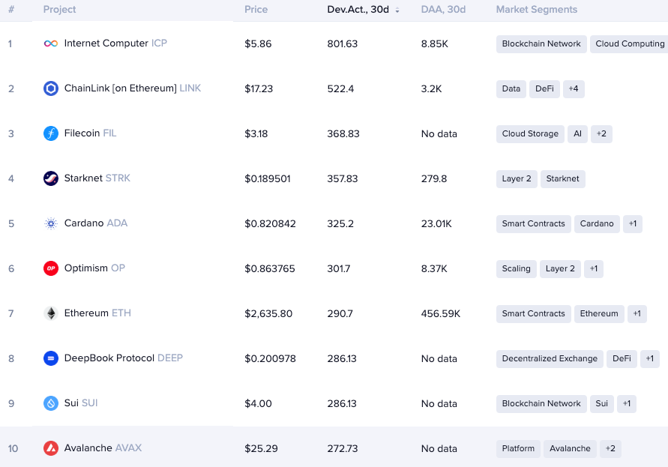Click the Project column header
This screenshot has width=668, height=467.
[x=59, y=10]
